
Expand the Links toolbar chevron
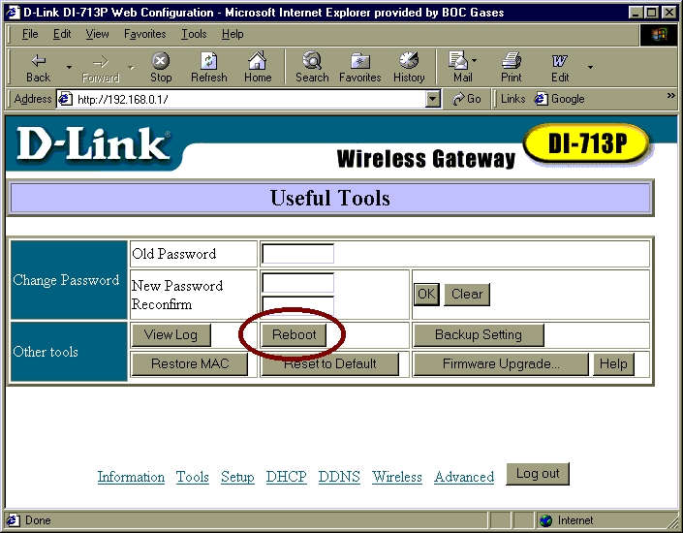[670, 97]
